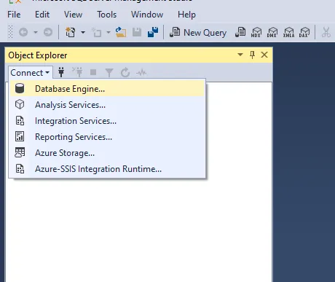335x282 pixels.
Task: Close the Object Explorer panel
Action: tap(264, 55)
